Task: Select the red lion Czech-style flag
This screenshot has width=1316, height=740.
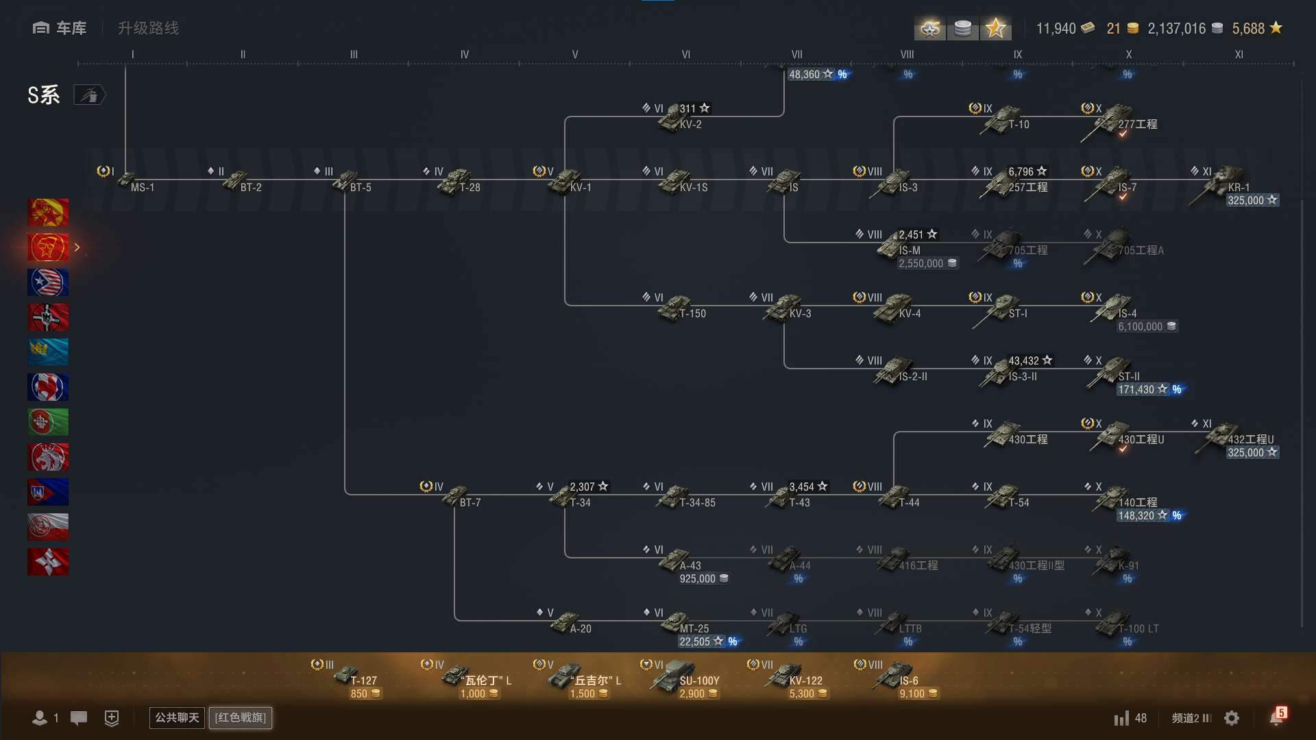Action: tap(48, 457)
